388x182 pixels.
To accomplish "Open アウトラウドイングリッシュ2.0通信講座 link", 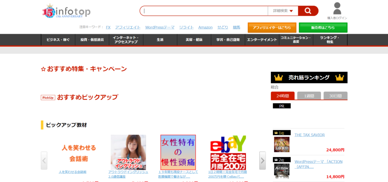I will pyautogui.click(x=128, y=174).
